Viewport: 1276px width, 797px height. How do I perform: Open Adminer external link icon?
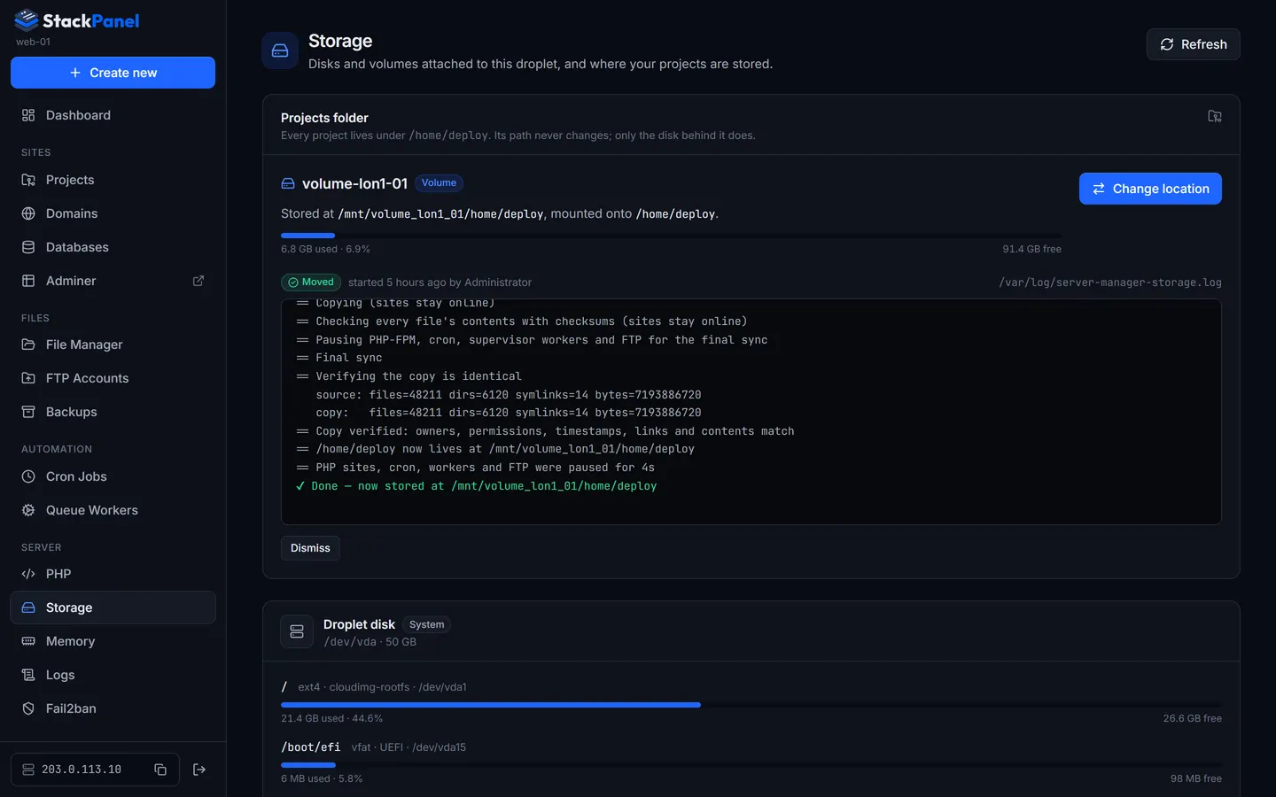(198, 281)
